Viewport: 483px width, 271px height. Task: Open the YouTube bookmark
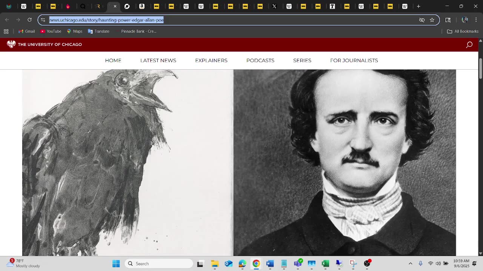[x=51, y=31]
